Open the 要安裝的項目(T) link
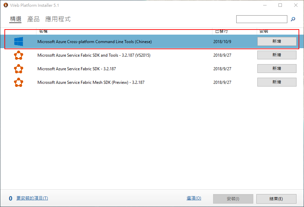The image size is (304, 207). click(32, 198)
